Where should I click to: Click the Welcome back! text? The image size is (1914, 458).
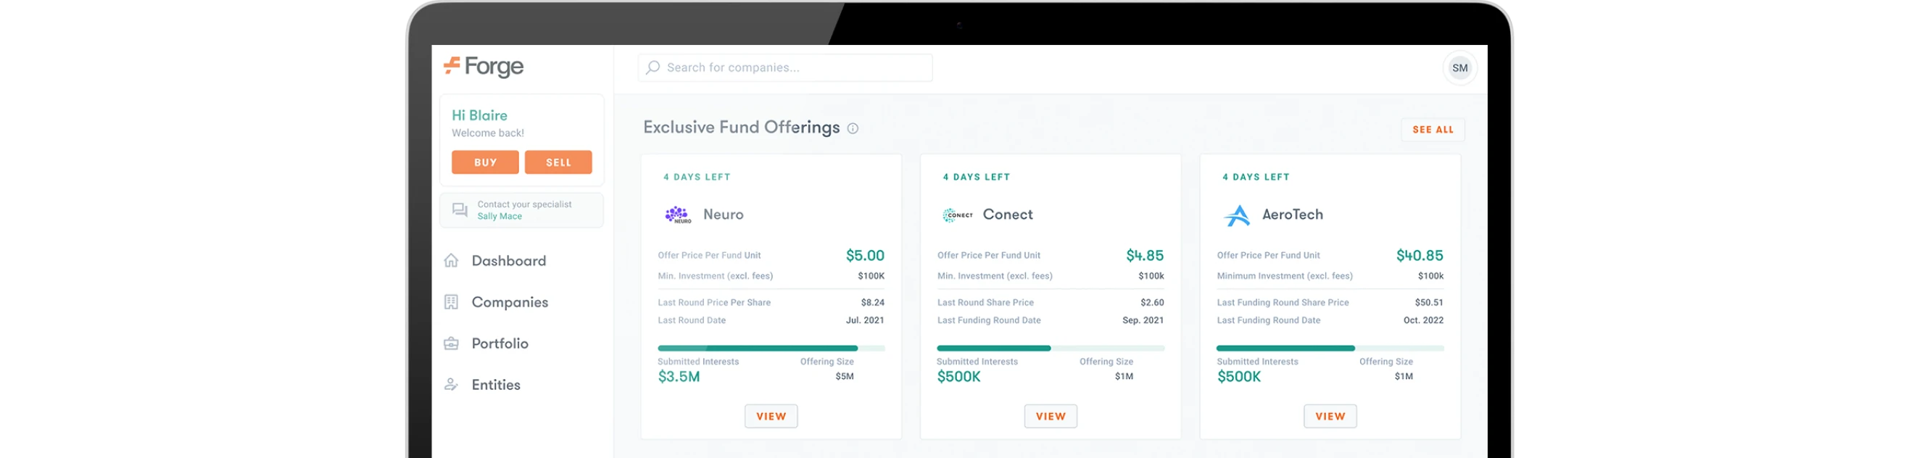487,133
